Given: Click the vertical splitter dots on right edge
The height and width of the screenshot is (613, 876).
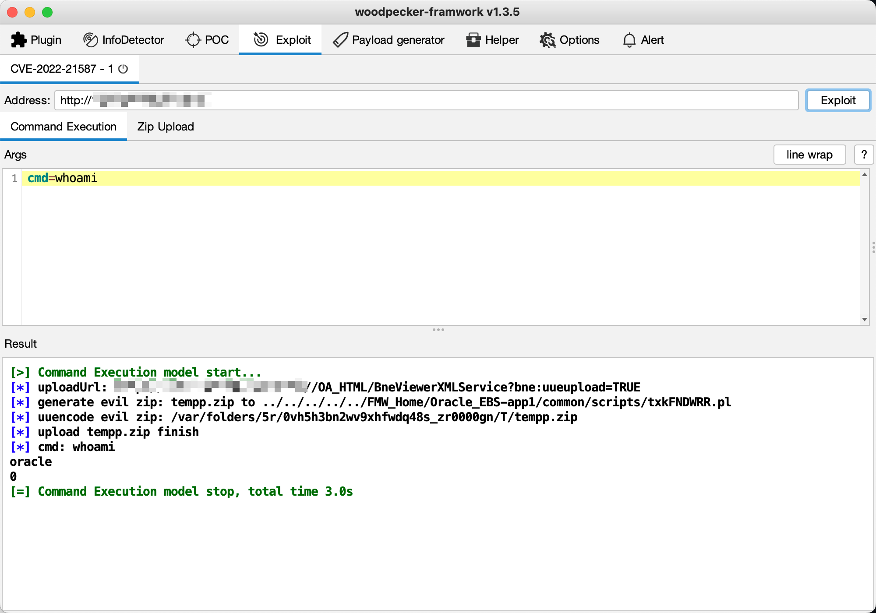Looking at the screenshot, I should pyautogui.click(x=873, y=247).
